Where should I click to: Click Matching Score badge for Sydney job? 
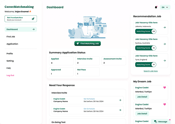[146, 48]
